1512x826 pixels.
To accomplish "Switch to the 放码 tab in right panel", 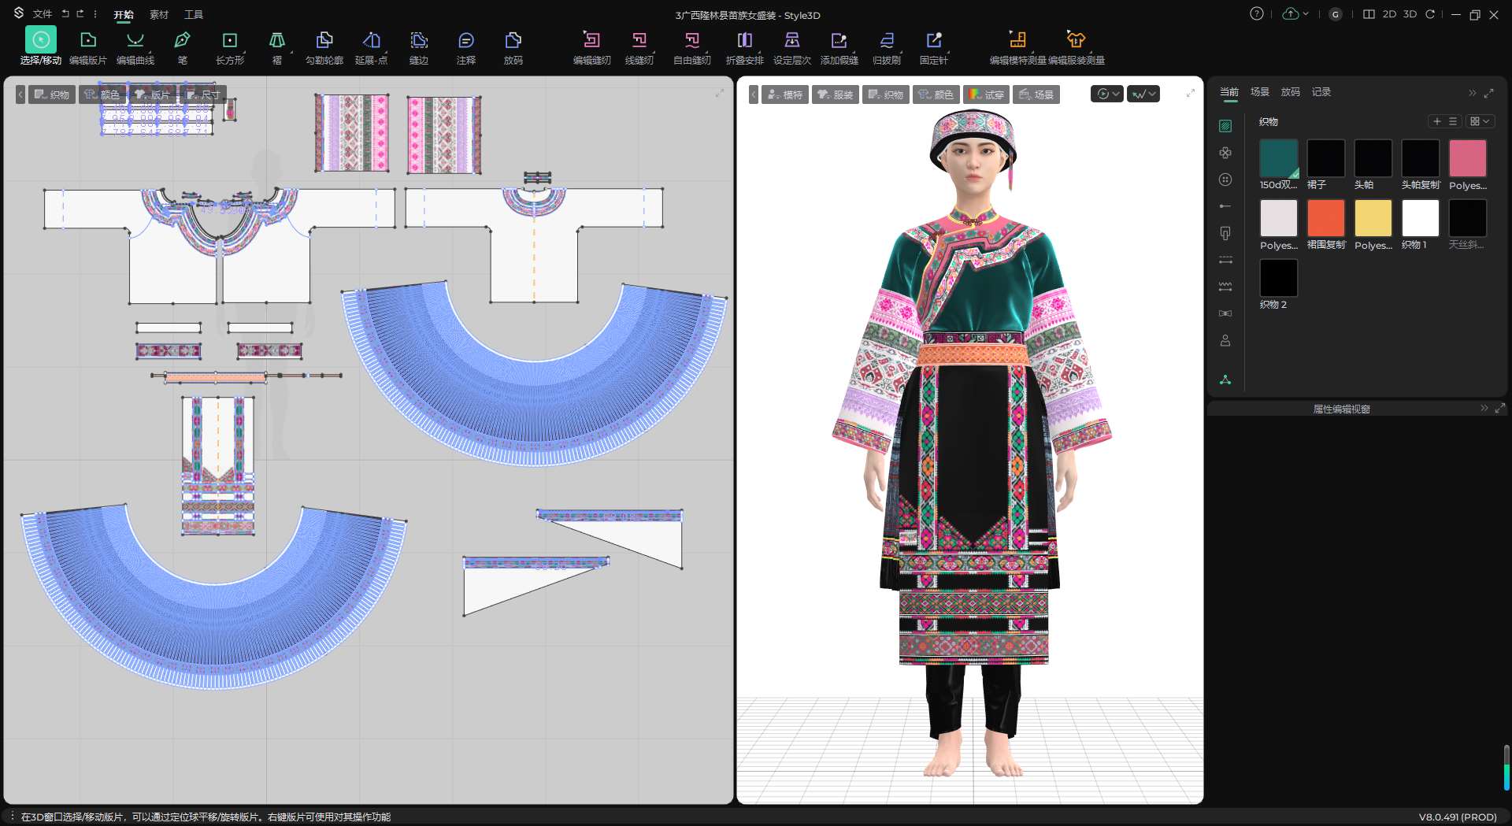I will (x=1290, y=92).
